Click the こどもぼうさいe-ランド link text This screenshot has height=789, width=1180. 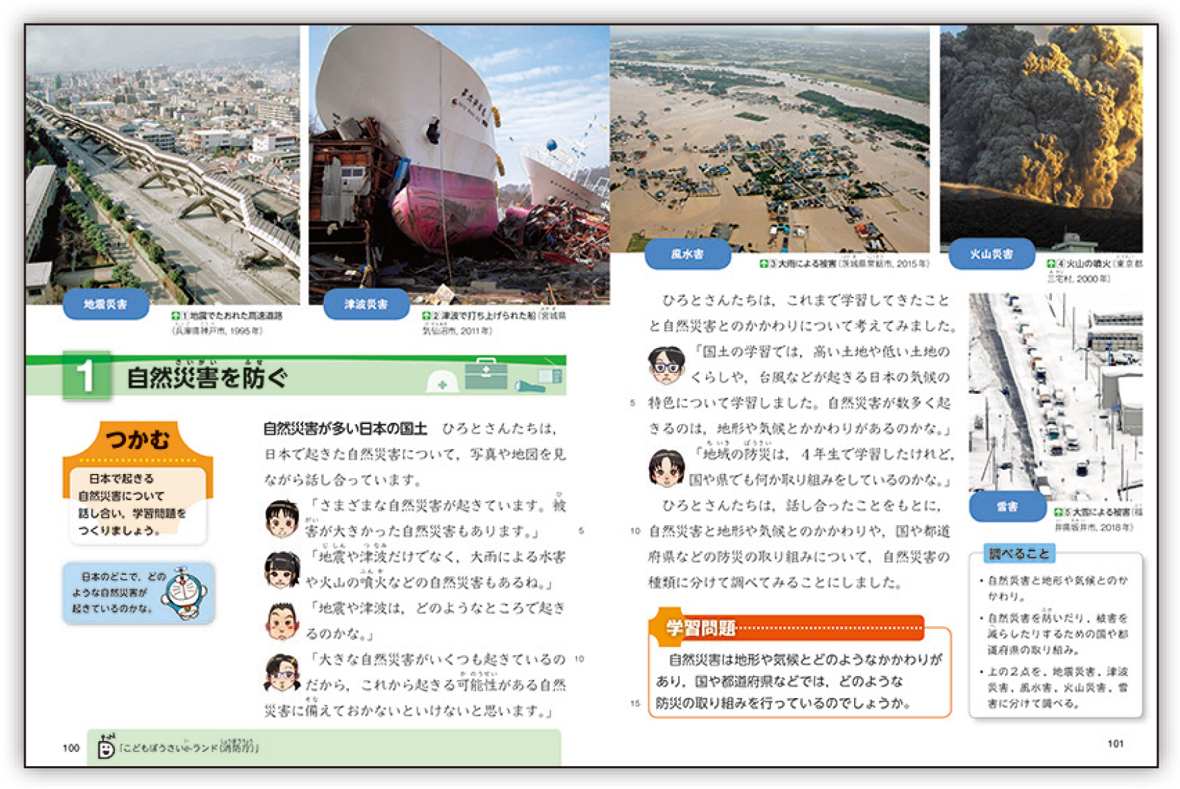coord(189,747)
